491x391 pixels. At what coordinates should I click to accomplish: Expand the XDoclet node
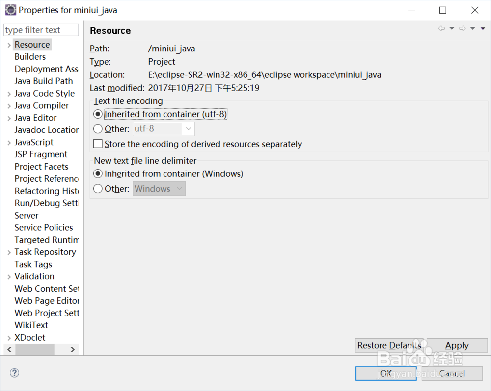tap(9, 338)
